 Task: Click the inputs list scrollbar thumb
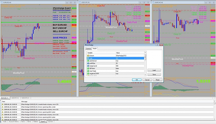(145, 57)
